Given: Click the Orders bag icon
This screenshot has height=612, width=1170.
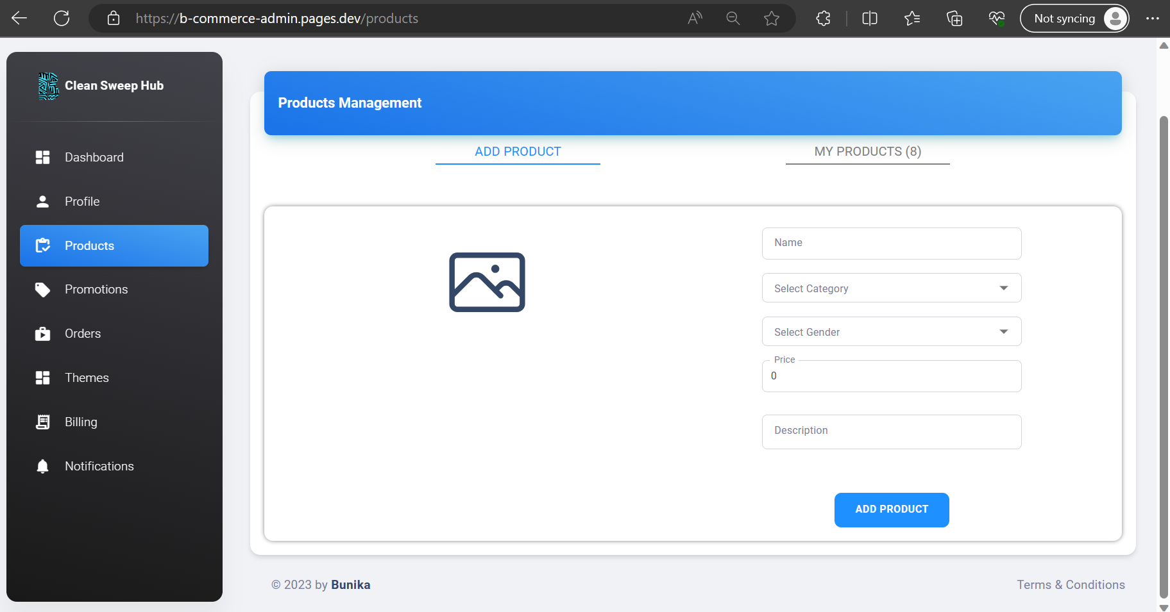Looking at the screenshot, I should 42,334.
